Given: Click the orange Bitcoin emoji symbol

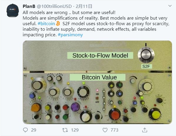Looking at the screenshot, I should [58, 23].
